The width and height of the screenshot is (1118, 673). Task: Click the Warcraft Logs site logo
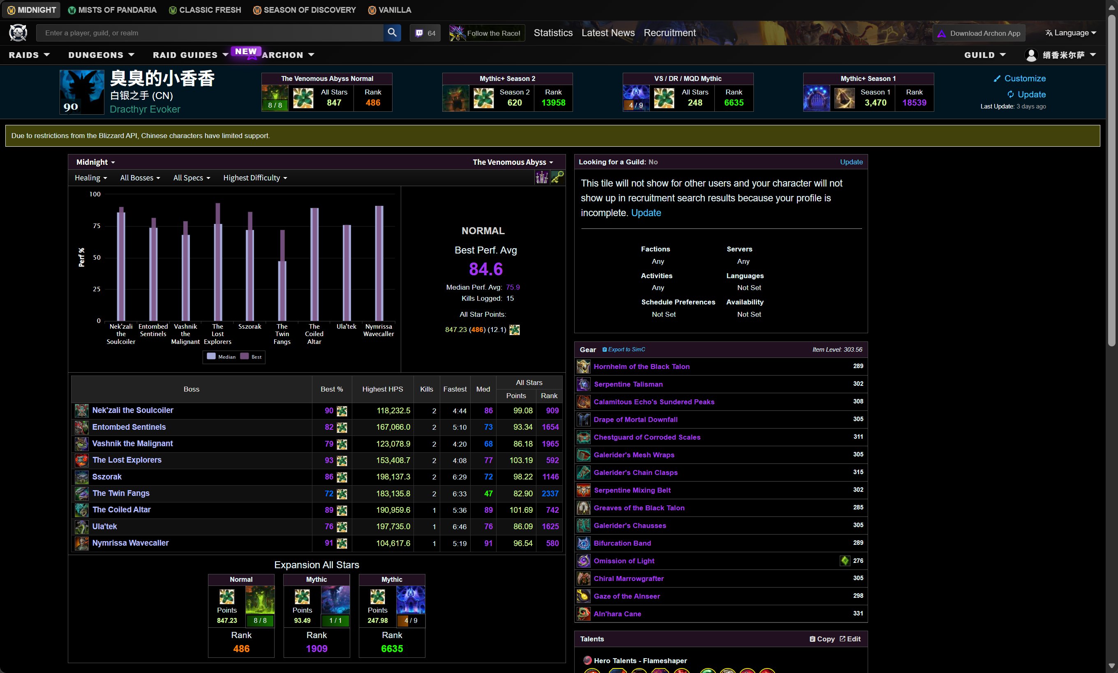18,32
